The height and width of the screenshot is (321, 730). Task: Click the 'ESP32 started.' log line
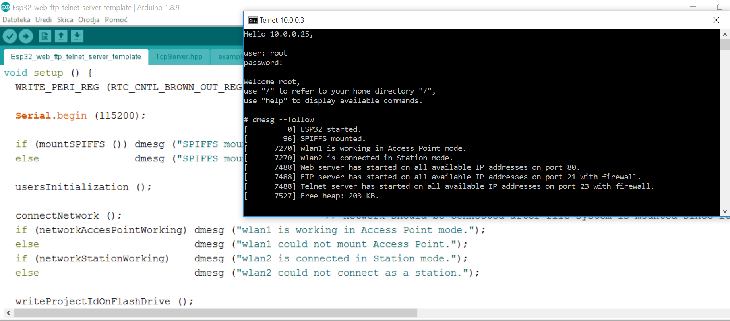303,129
